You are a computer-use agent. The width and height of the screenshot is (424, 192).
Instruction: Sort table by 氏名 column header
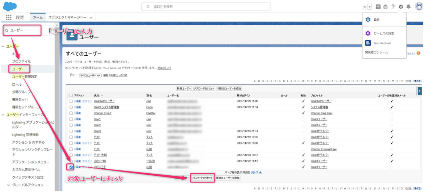[98, 95]
